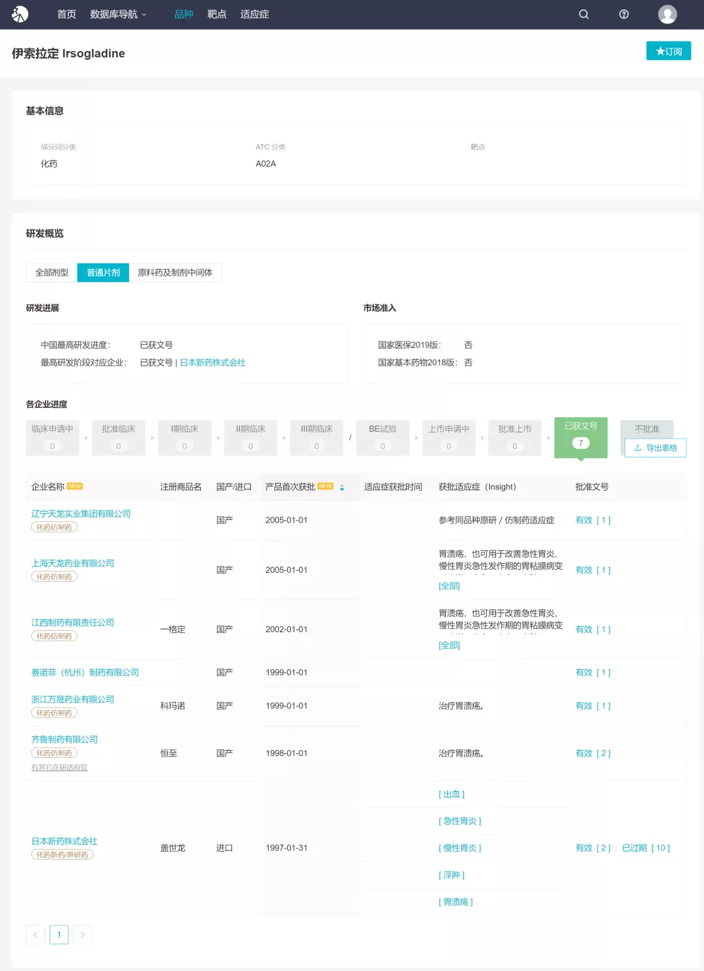
Task: Open 有效 [1] for 赛诺菲（杭州）
Action: coord(593,673)
